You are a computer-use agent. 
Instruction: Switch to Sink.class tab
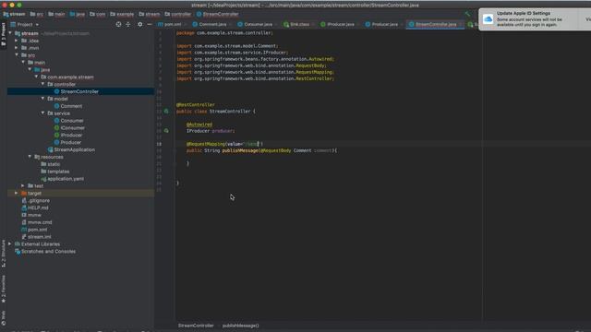pos(296,24)
